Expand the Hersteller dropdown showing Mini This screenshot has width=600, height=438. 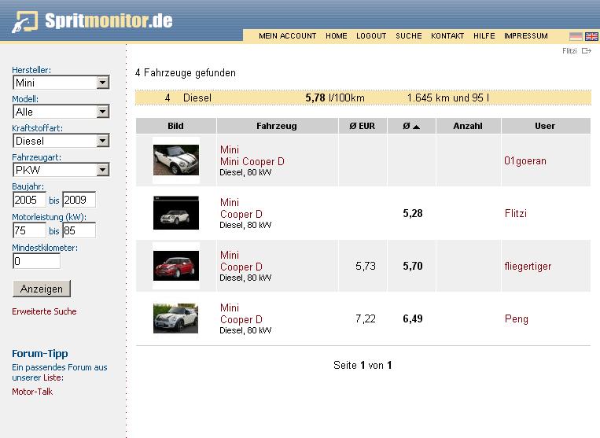click(x=102, y=83)
